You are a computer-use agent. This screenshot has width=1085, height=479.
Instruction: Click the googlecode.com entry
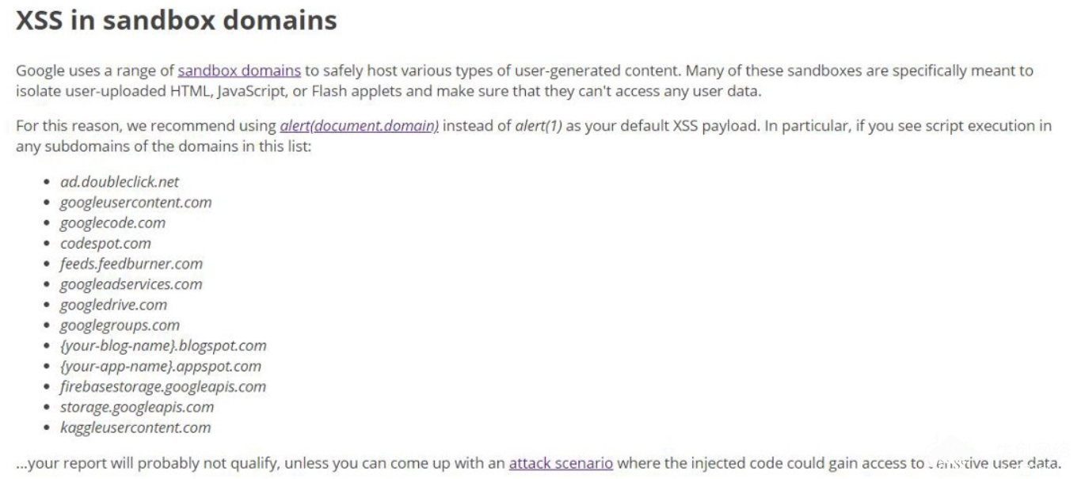pyautogui.click(x=113, y=222)
